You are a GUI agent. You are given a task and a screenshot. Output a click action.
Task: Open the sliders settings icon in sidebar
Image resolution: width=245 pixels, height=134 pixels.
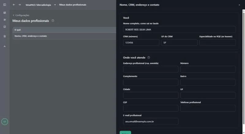(5, 20)
